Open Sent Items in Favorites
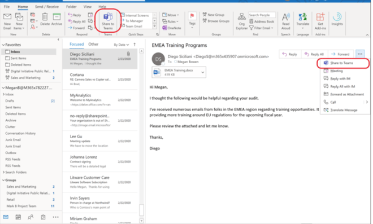This screenshot has width=373, height=224. [x=18, y=58]
